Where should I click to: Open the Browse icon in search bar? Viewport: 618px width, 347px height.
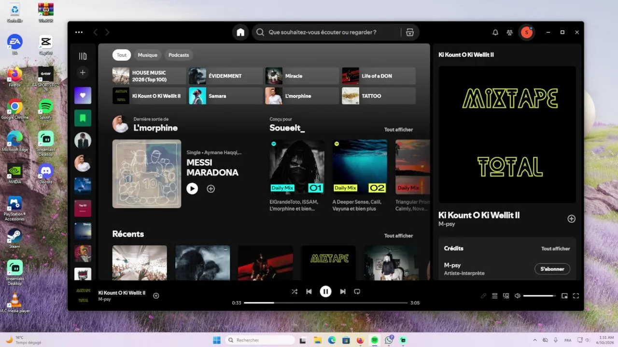410,32
